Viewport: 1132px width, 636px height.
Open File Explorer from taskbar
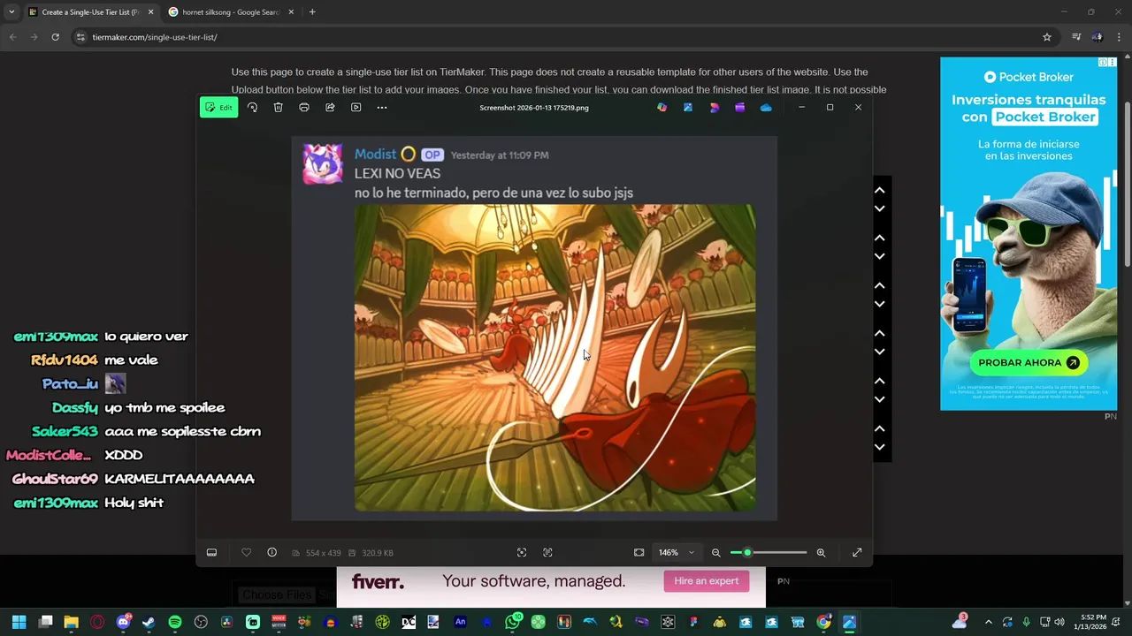click(x=71, y=623)
